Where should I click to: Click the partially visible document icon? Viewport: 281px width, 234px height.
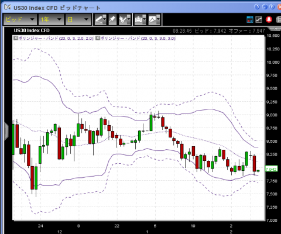(x=279, y=19)
